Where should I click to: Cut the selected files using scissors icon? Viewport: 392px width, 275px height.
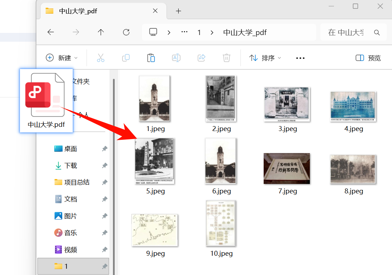pos(101,58)
